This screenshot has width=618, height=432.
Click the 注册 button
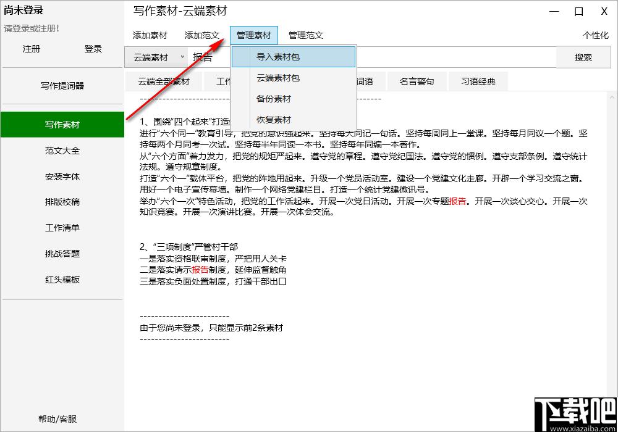tap(32, 49)
